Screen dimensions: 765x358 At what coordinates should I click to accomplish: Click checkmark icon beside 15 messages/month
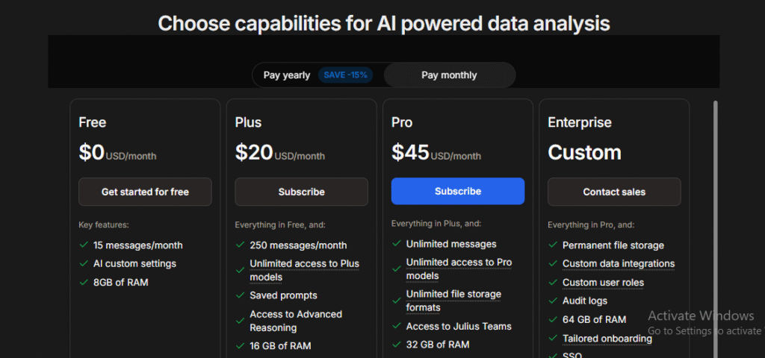(84, 245)
